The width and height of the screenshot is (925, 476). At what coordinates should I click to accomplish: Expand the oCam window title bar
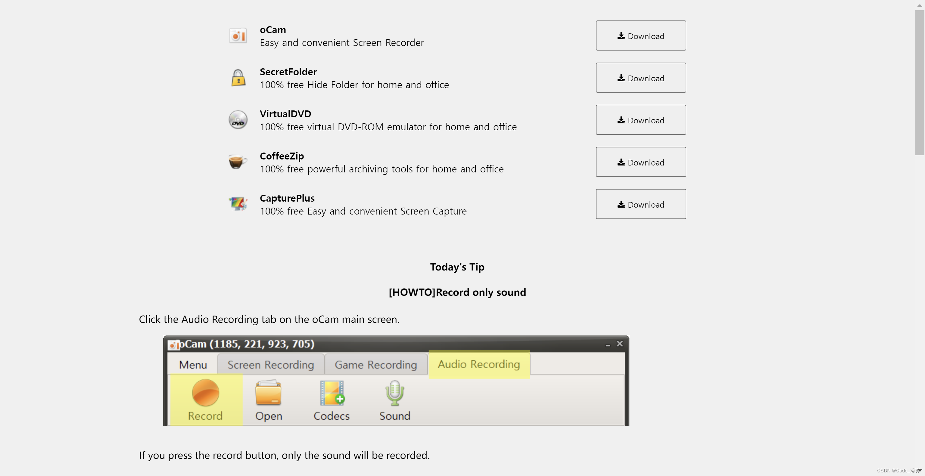pos(395,344)
